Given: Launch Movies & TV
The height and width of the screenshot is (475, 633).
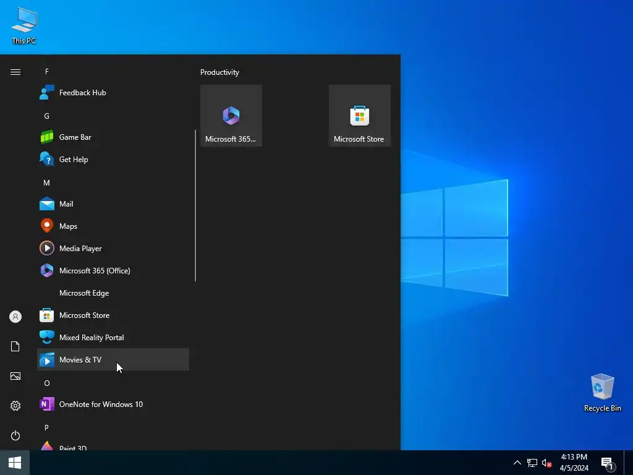Looking at the screenshot, I should [x=113, y=359].
